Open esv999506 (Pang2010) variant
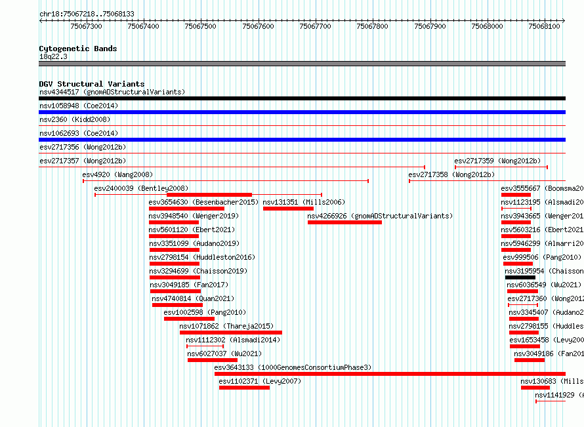584x427 pixels. pyautogui.click(x=542, y=257)
